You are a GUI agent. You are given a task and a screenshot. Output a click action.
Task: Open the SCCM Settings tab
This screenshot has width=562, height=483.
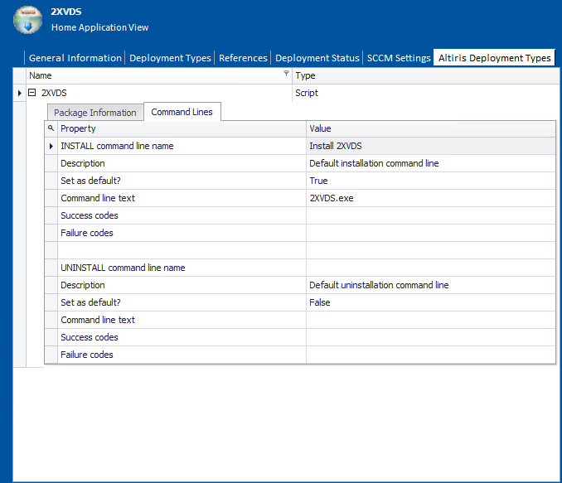399,58
